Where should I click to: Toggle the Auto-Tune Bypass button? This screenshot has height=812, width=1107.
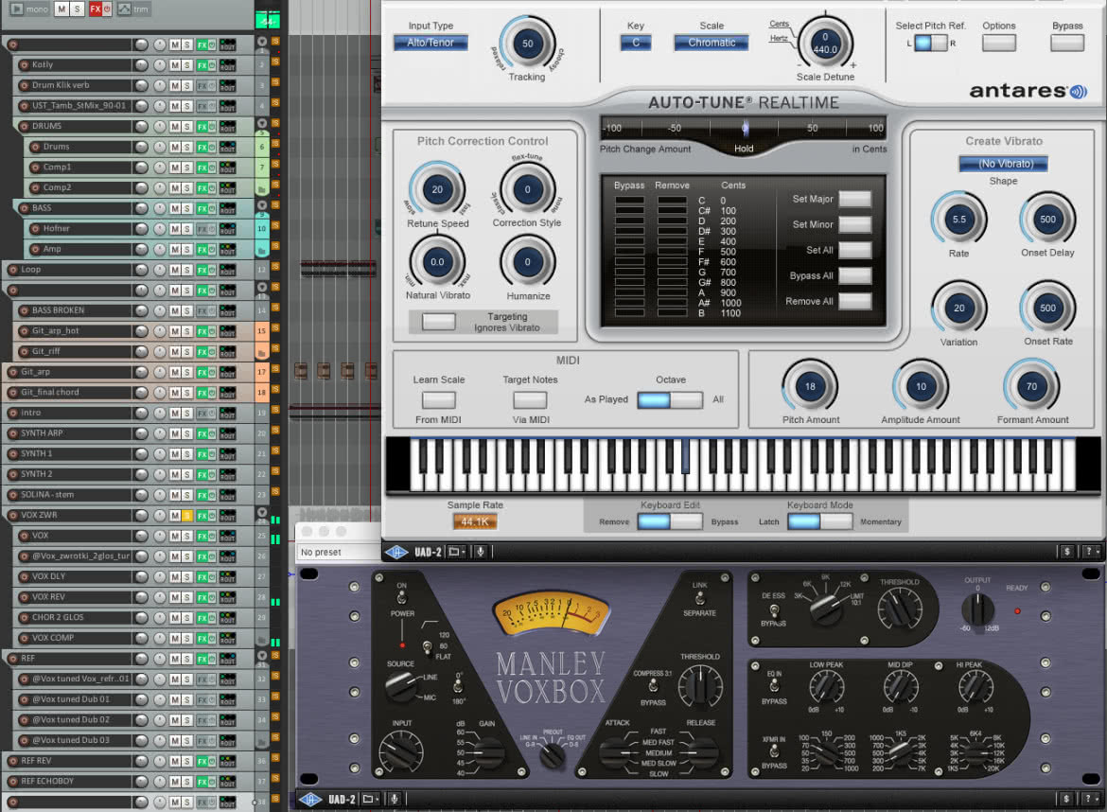1066,44
